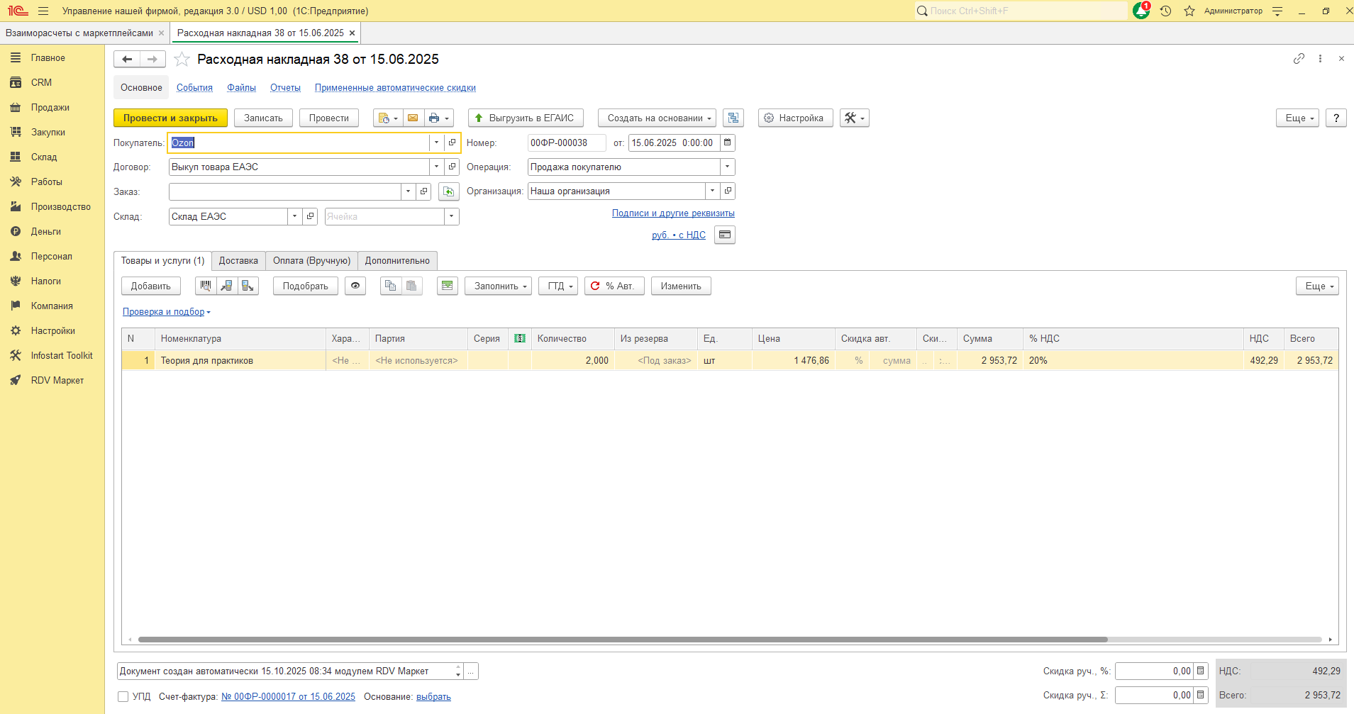The width and height of the screenshot is (1354, 714).
Task: Open Заполнить dropdown button
Action: (x=498, y=286)
